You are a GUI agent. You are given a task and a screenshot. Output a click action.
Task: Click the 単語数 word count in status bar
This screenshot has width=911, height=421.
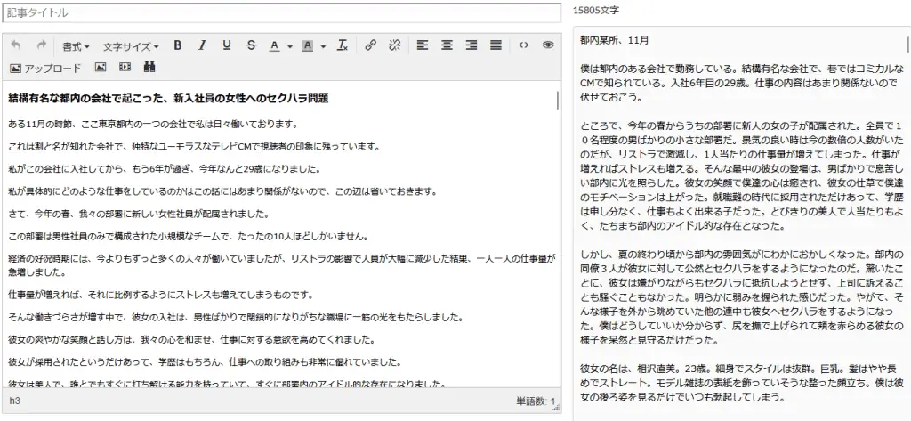[x=535, y=401]
